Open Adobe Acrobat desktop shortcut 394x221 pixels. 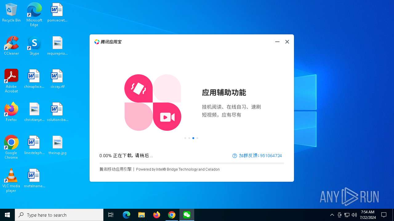click(x=11, y=81)
